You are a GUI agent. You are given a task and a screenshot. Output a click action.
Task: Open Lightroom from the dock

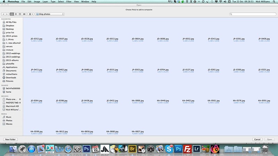[197, 149]
